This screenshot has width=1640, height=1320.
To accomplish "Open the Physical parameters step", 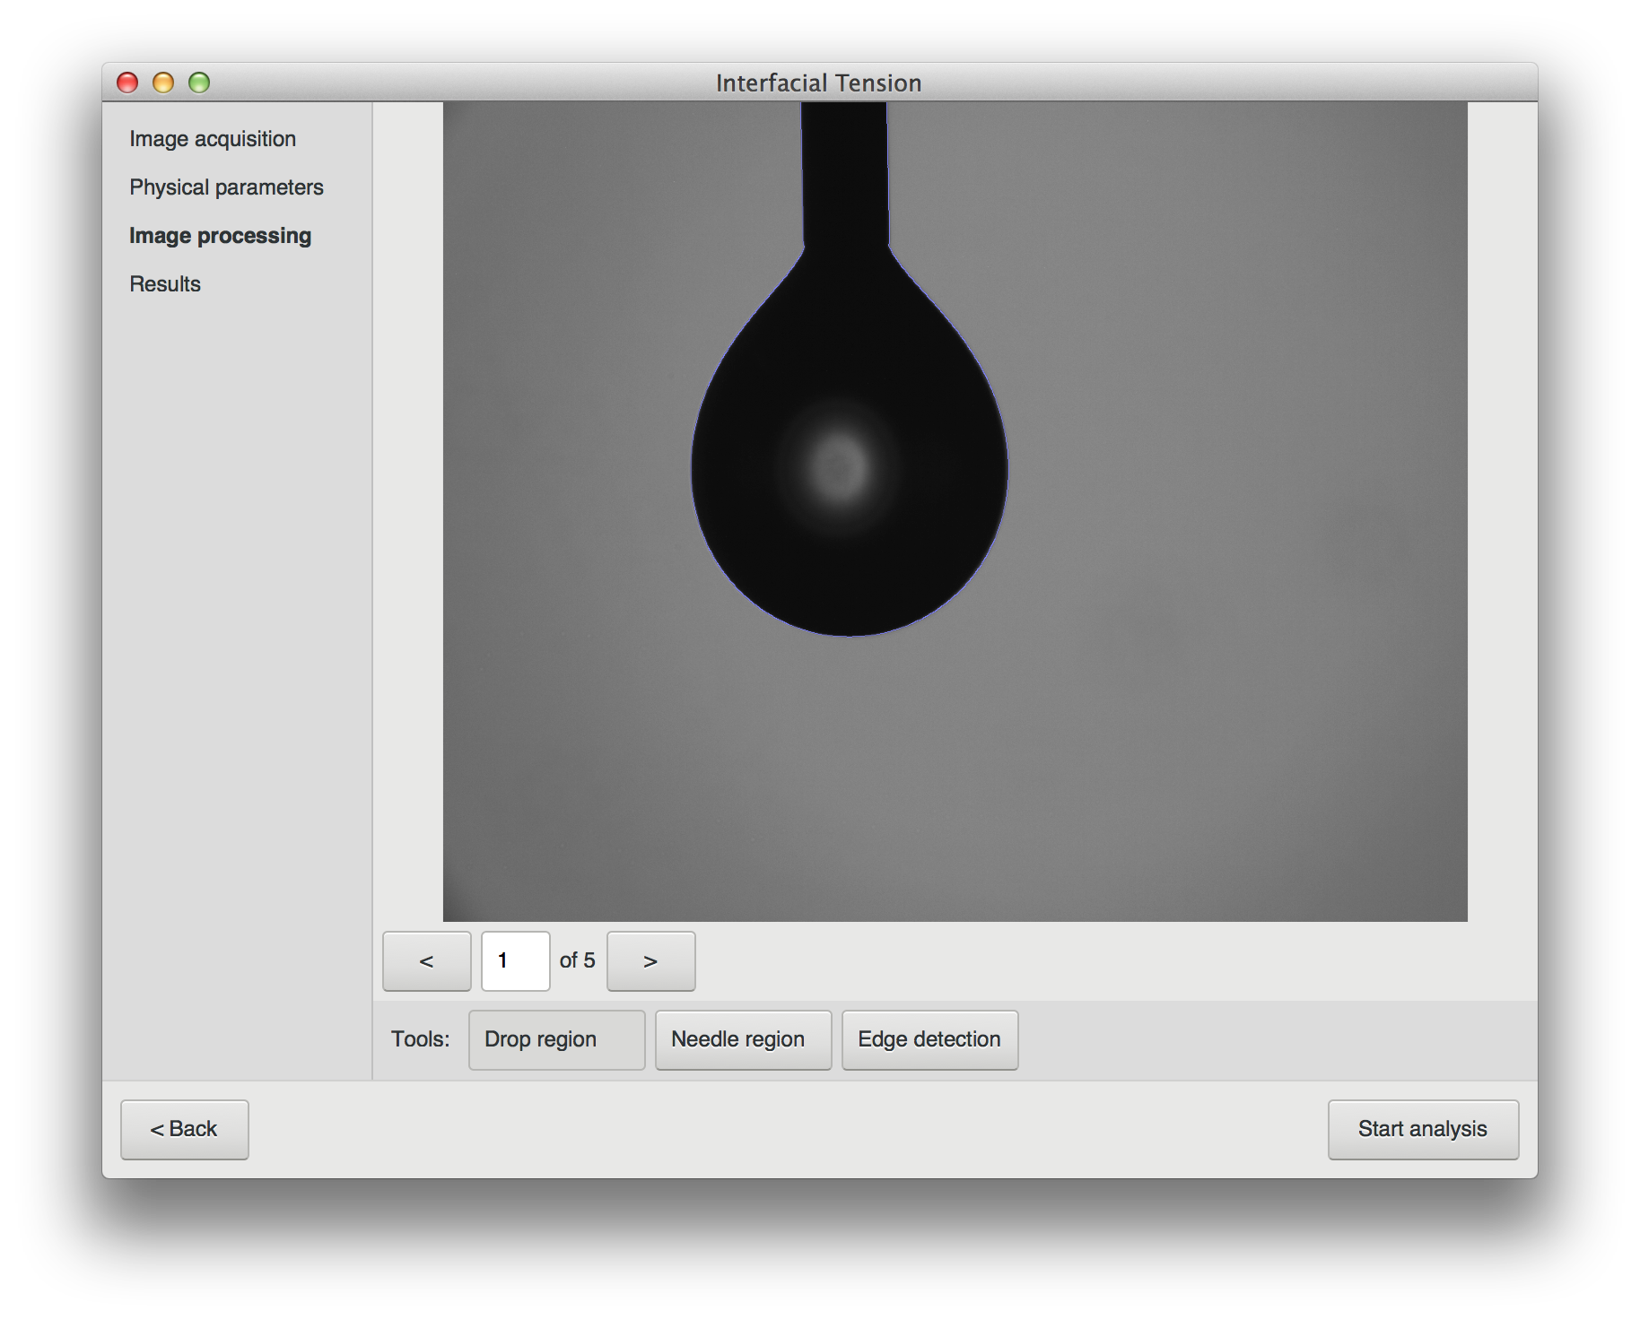I will (226, 187).
